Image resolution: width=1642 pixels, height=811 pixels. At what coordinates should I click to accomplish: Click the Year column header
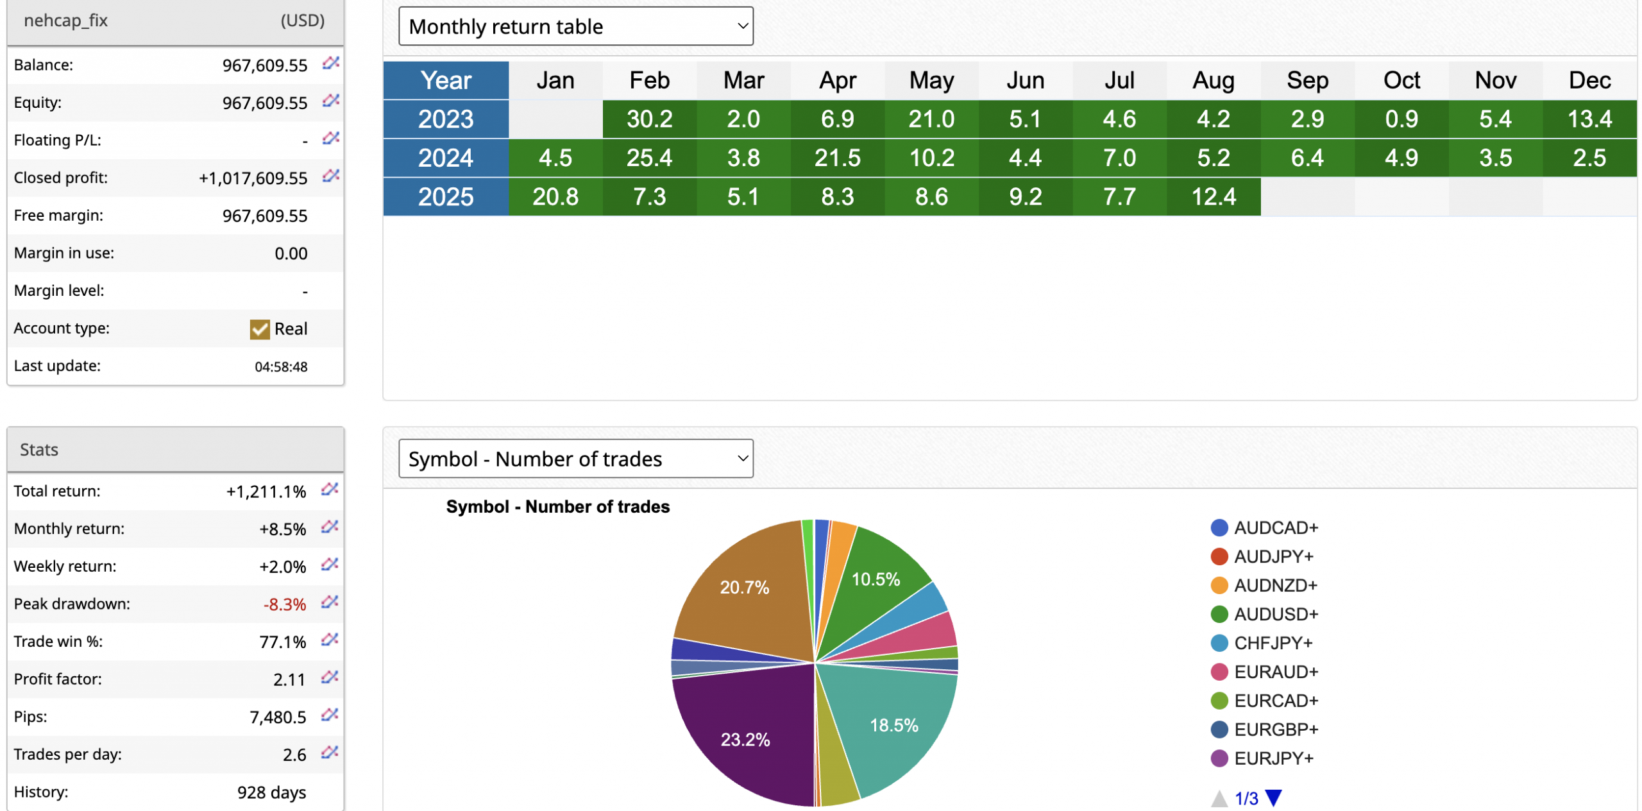445,80
